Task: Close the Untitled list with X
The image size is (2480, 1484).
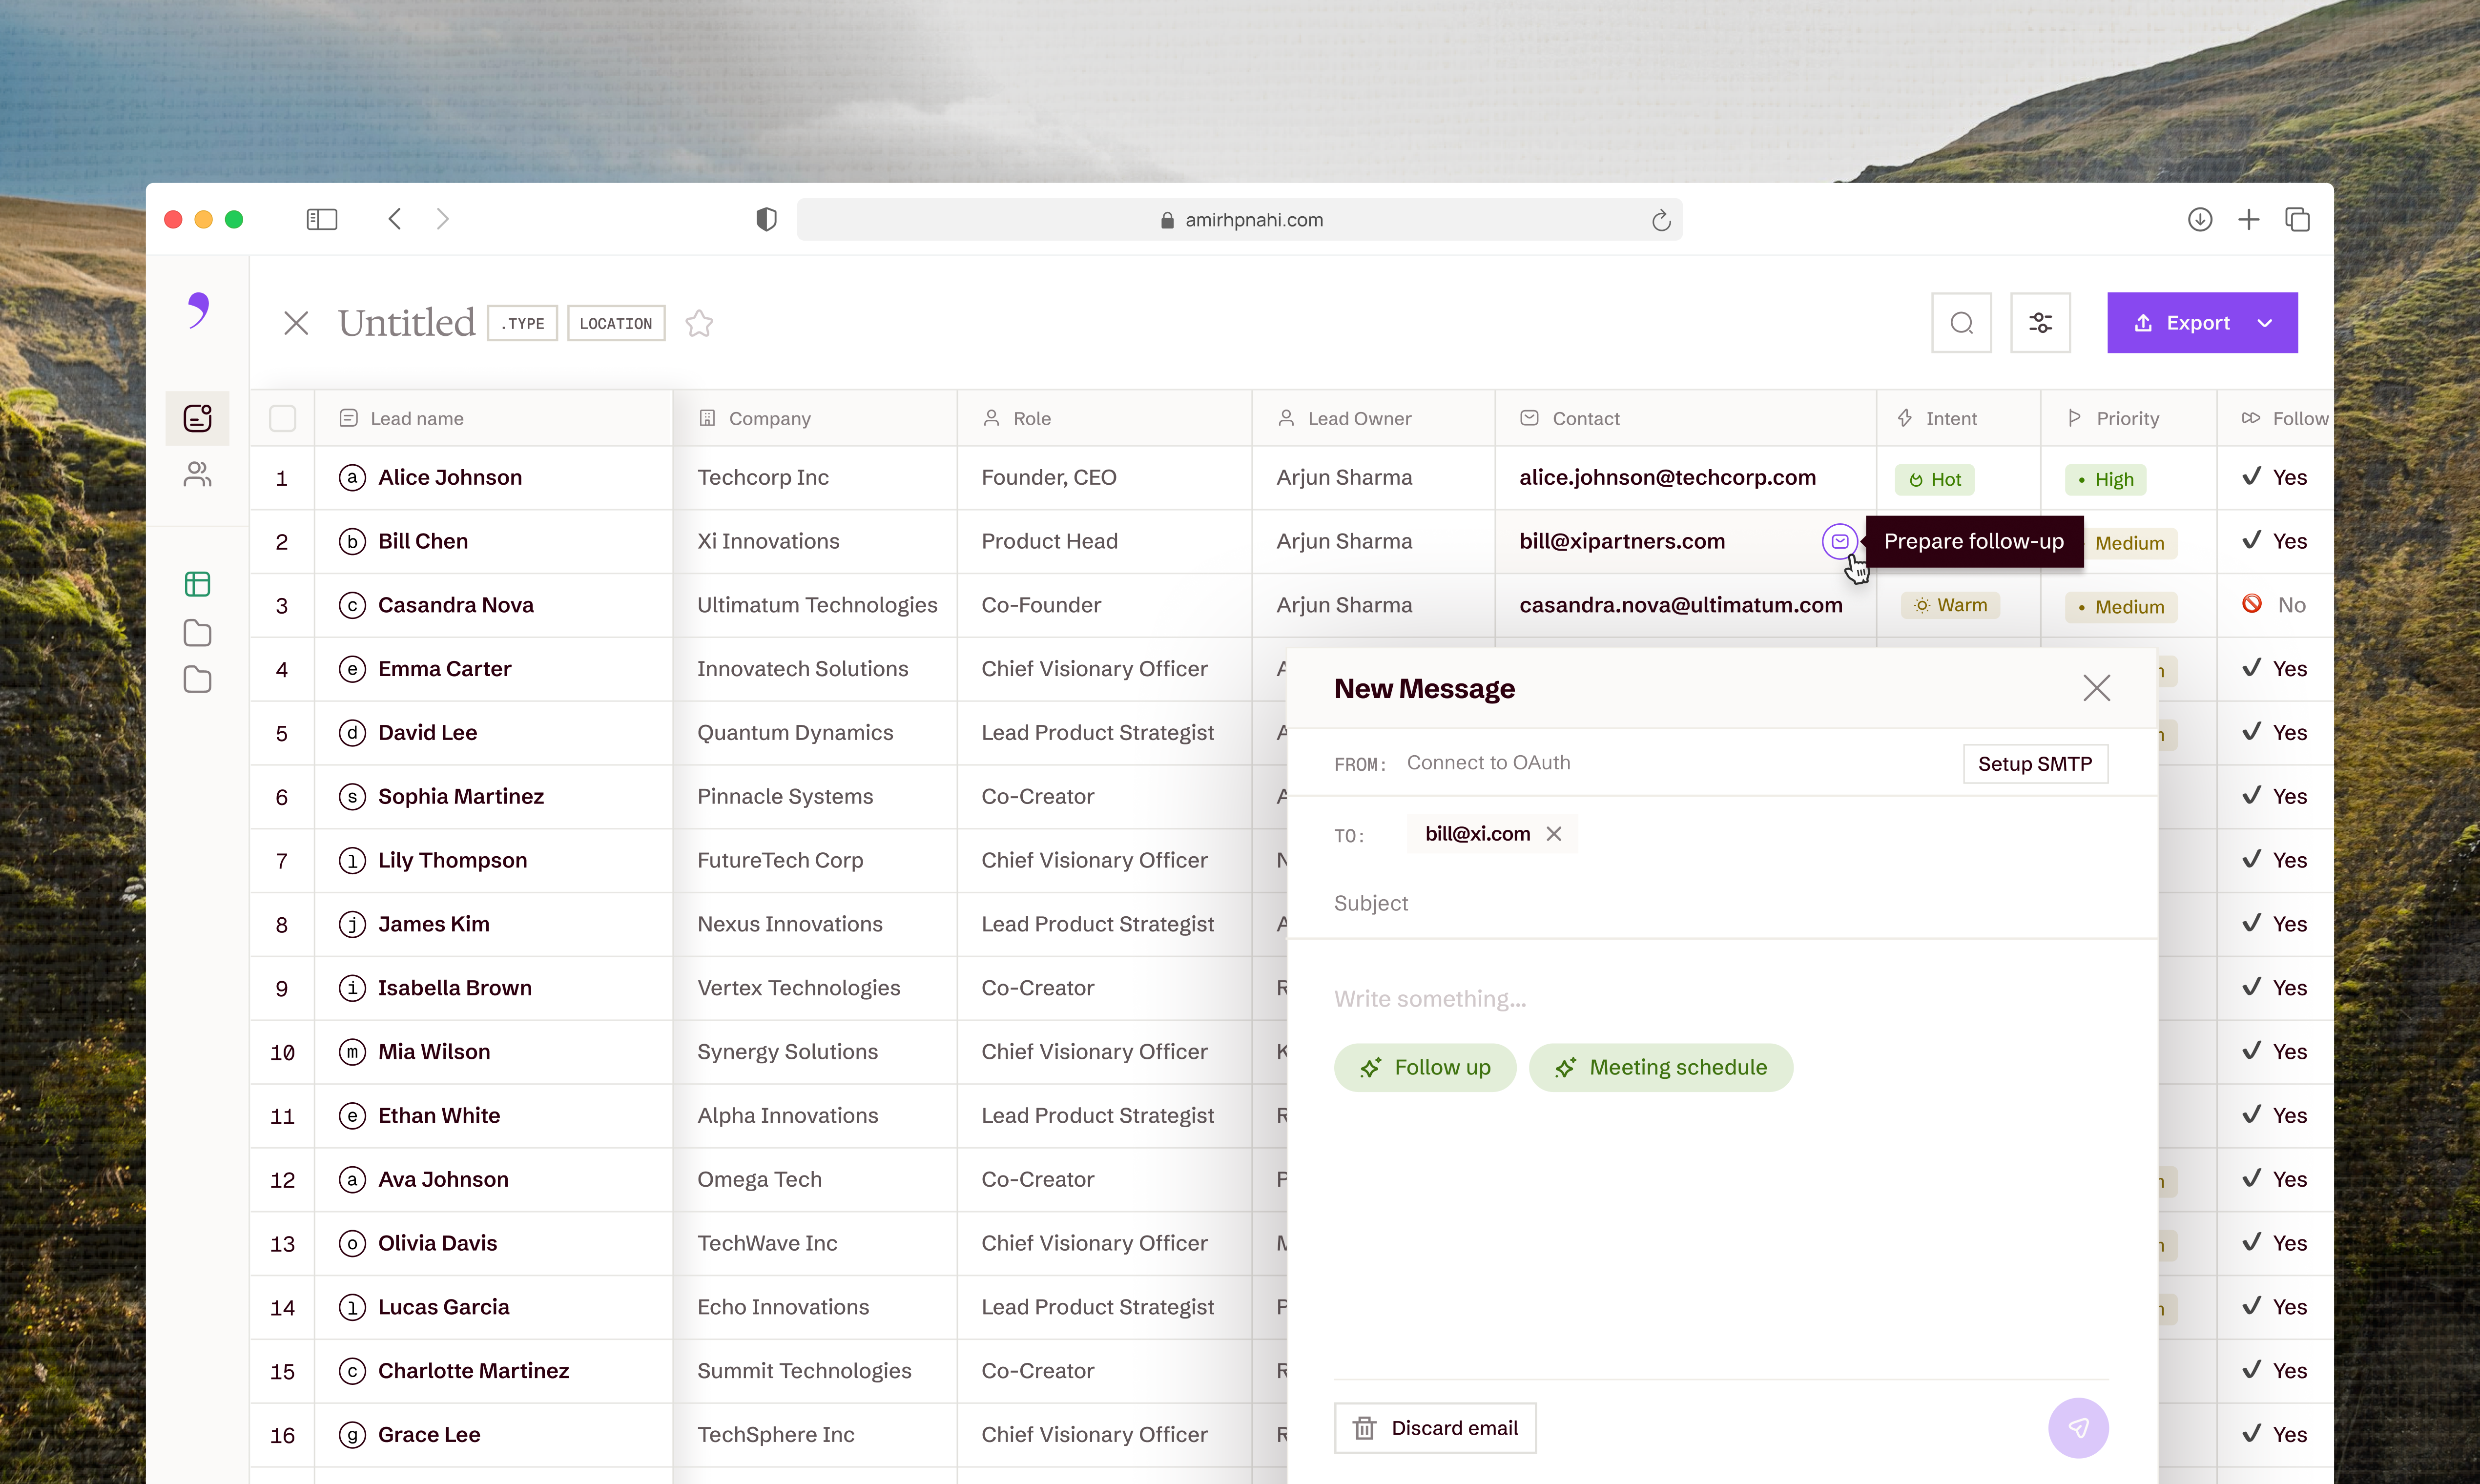Action: [x=296, y=323]
